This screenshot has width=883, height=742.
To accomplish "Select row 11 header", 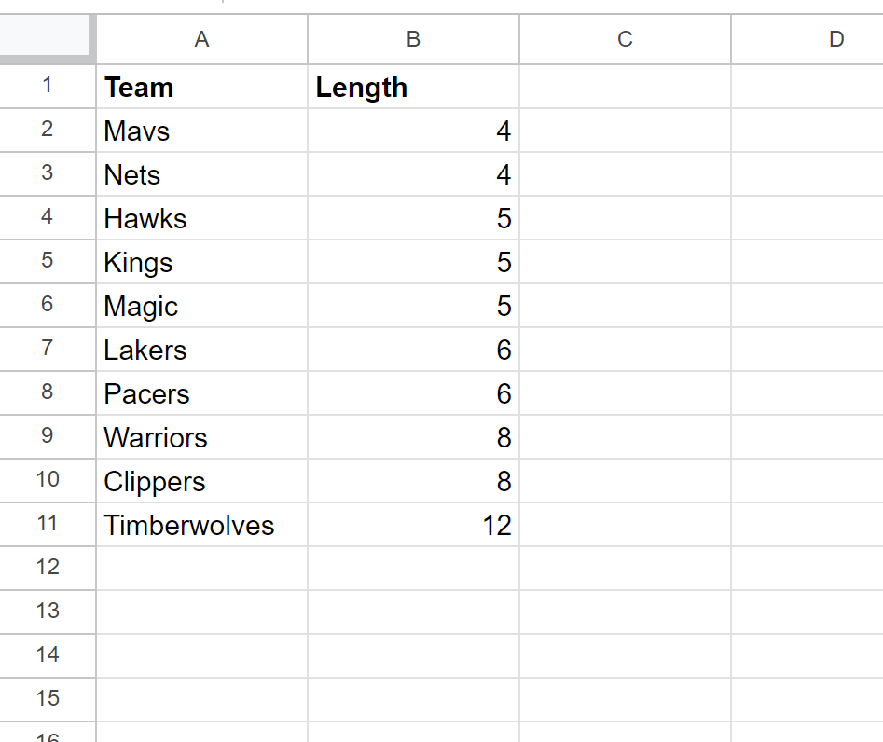I will click(48, 524).
